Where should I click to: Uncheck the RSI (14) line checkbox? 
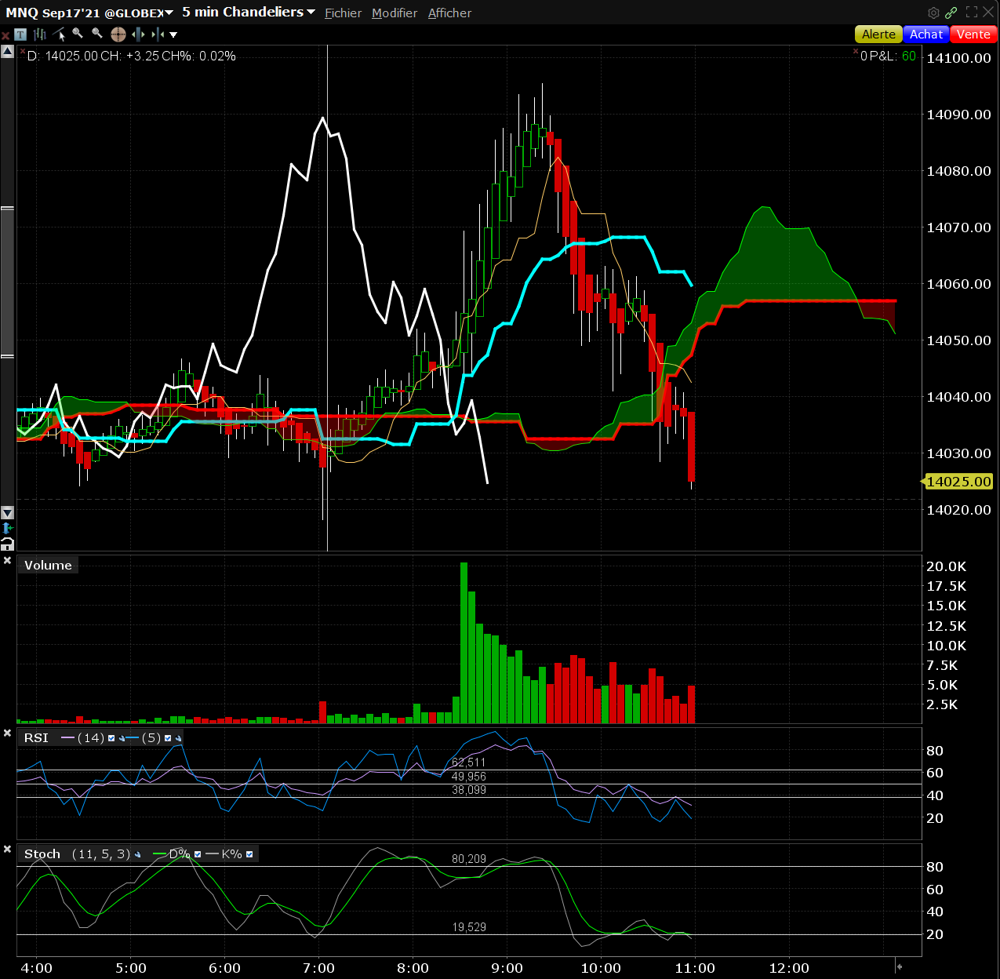[x=111, y=738]
